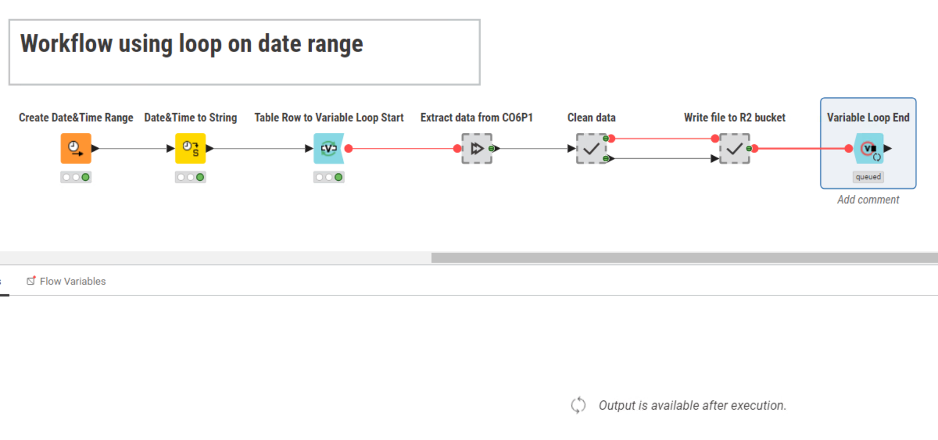Click the queued status label
This screenshot has height=440, width=938.
click(x=868, y=177)
